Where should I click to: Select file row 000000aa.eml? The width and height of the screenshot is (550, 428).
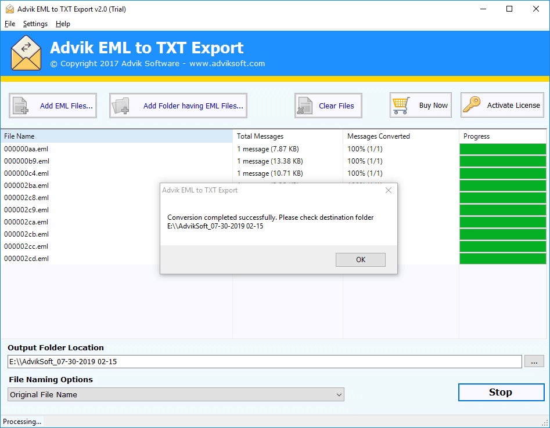pyautogui.click(x=26, y=149)
